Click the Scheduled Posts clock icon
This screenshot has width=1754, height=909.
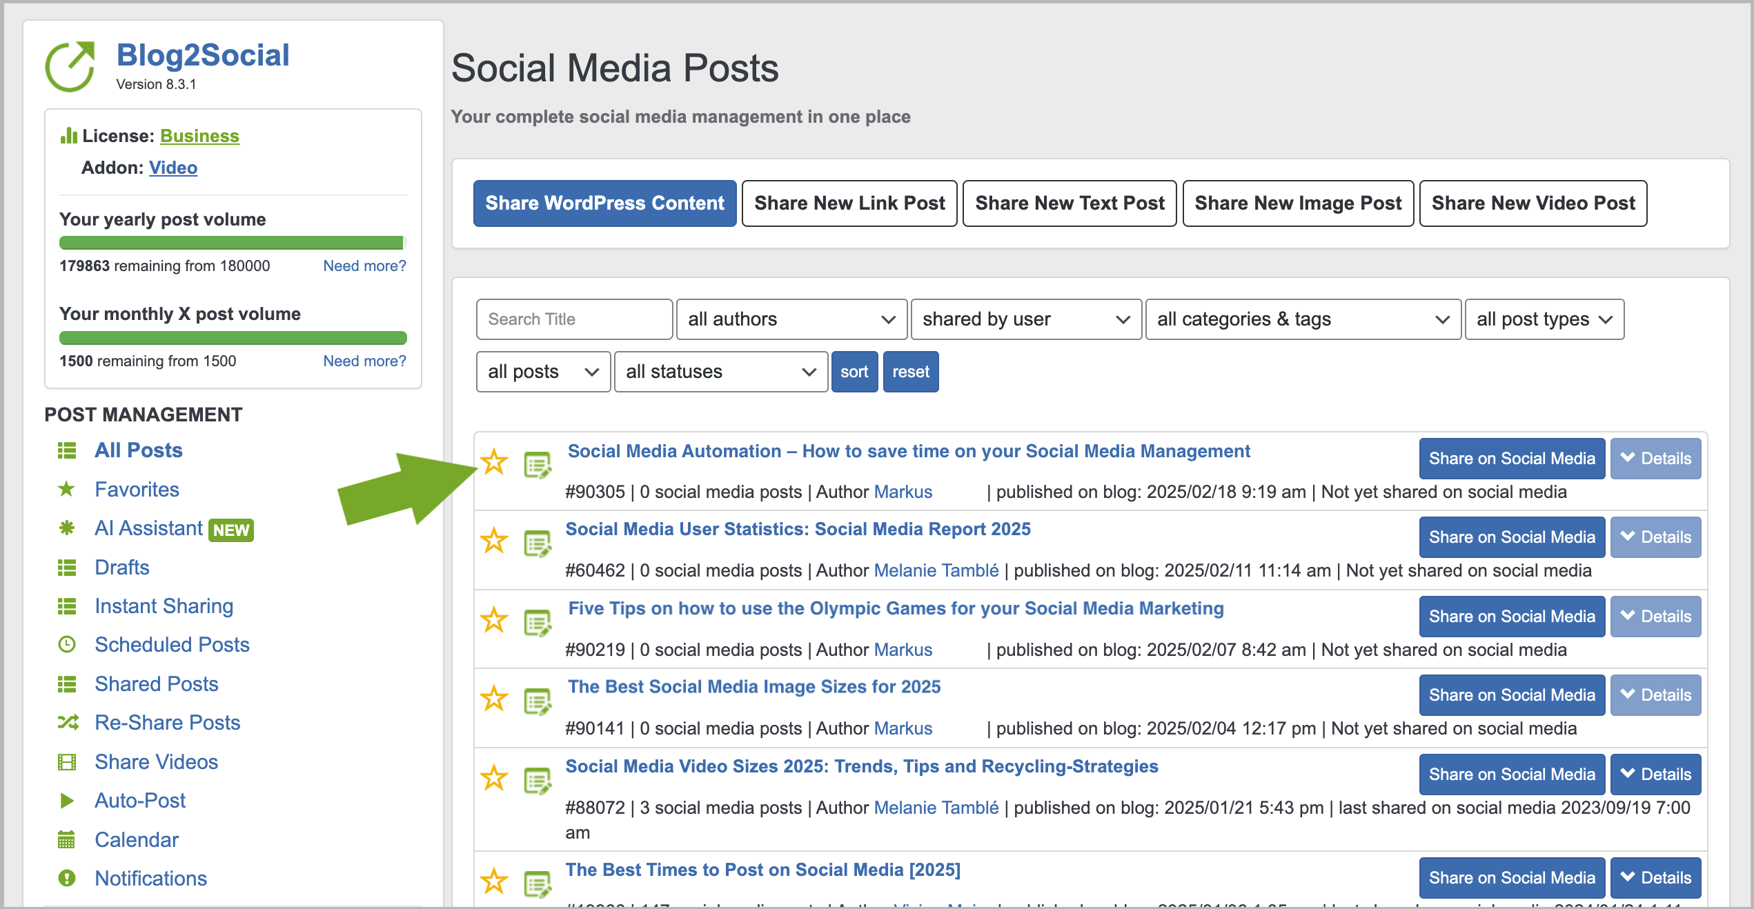(67, 645)
